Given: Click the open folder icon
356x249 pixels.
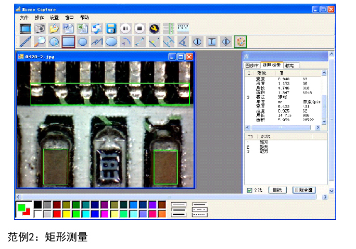Looking at the screenshot, I should (54, 29).
